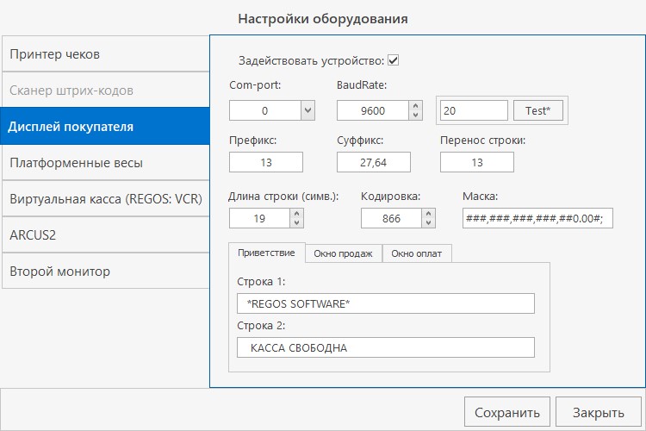646x431 pixels.
Task: Switch to the 'Окно оплат' tab
Action: click(417, 253)
